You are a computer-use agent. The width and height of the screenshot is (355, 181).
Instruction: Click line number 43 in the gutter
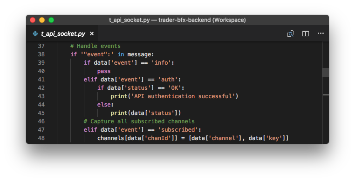click(x=41, y=96)
